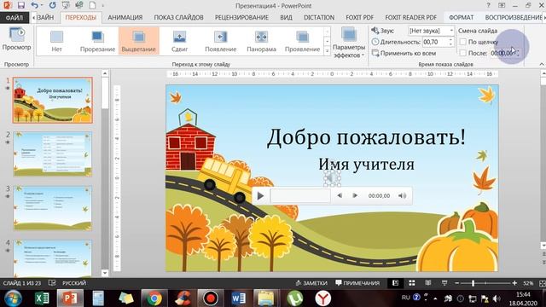Open the ФОРМАТ tab
This screenshot has height=307, width=546.
tap(461, 17)
